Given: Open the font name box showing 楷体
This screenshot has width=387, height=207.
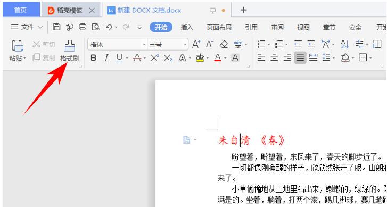Looking at the screenshot, I should (x=117, y=44).
